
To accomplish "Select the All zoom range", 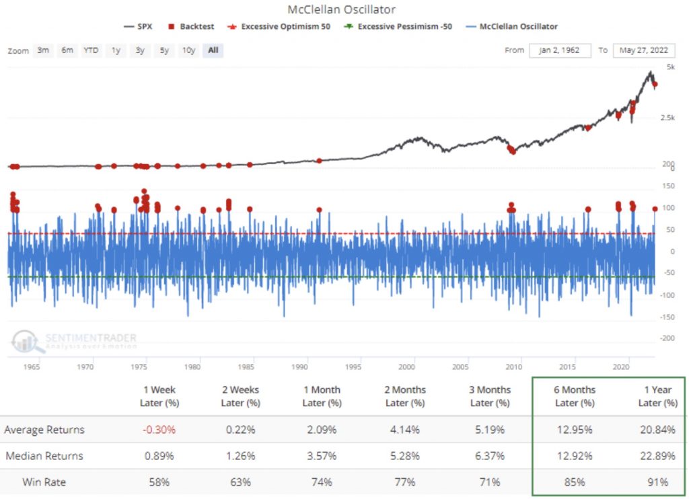I will tap(213, 50).
